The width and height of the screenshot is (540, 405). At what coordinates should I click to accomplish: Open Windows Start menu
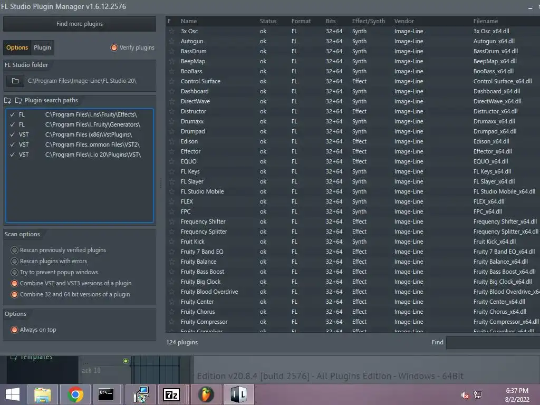coord(13,394)
